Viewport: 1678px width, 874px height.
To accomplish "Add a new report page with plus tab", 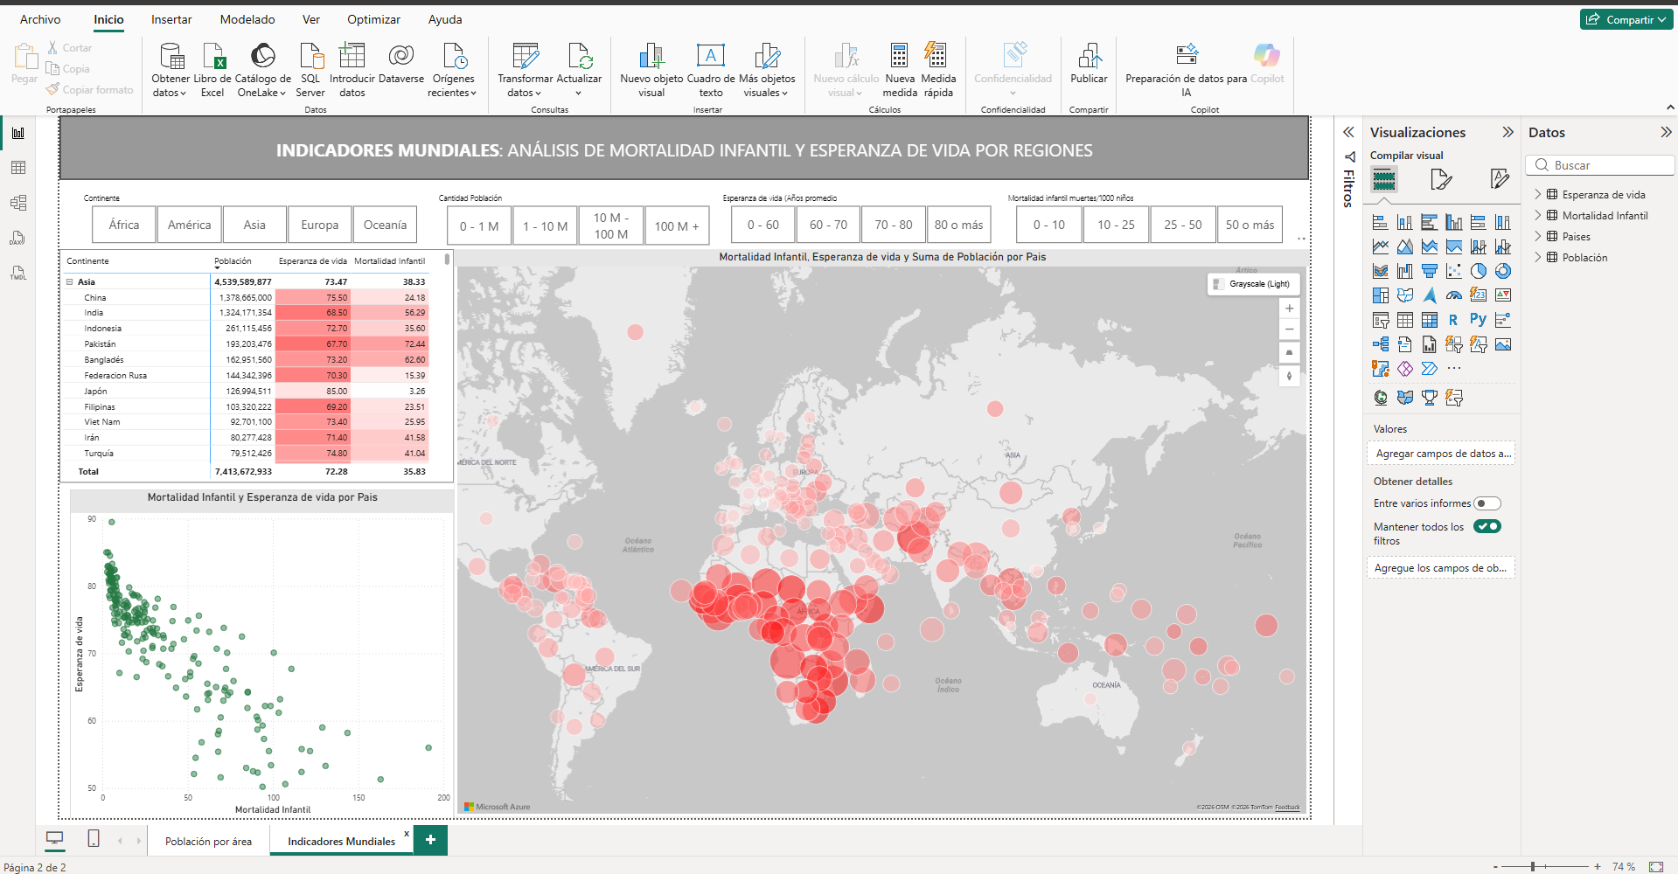I will tap(430, 840).
